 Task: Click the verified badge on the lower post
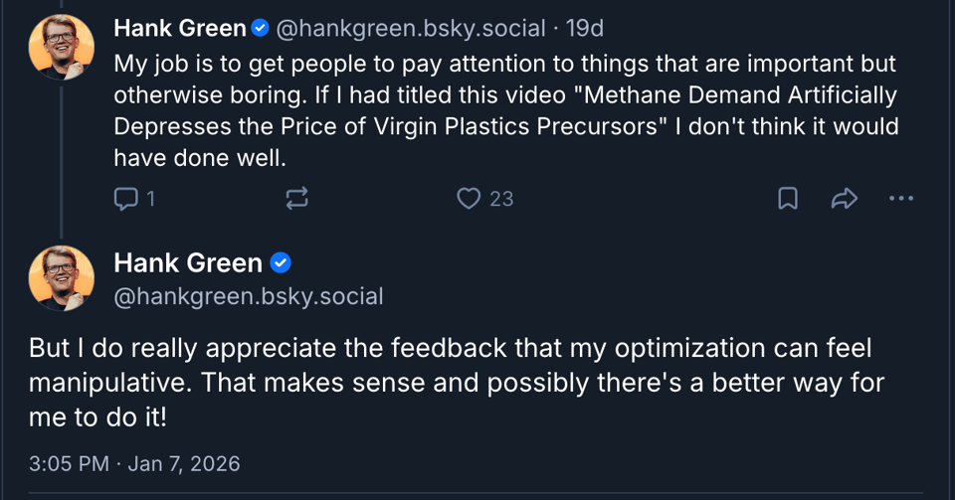pyautogui.click(x=282, y=263)
